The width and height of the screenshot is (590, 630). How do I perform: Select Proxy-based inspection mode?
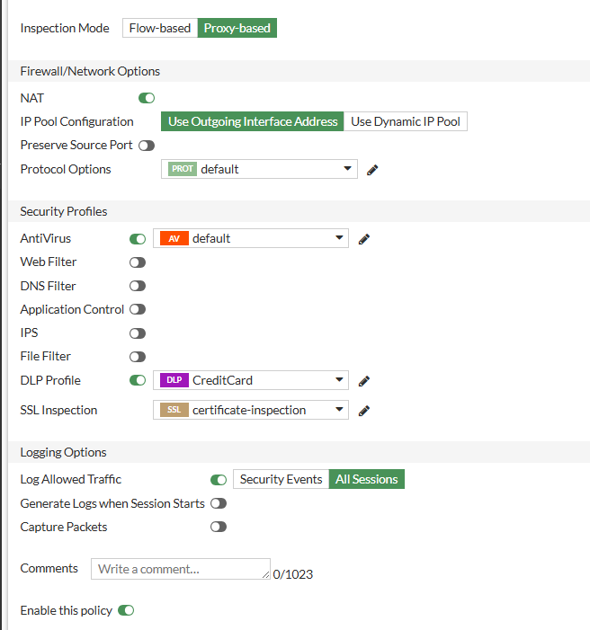point(237,28)
